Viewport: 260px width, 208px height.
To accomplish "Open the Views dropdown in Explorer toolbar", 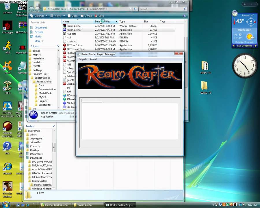I will 57,16.
